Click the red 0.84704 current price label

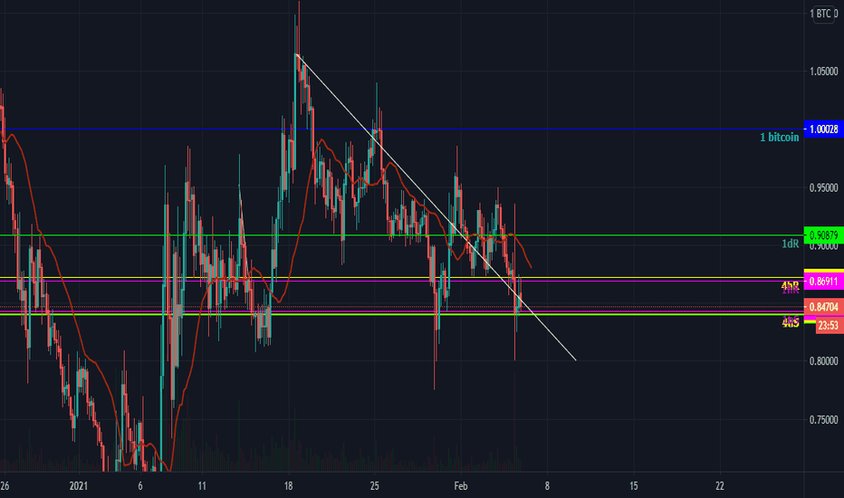click(x=823, y=307)
